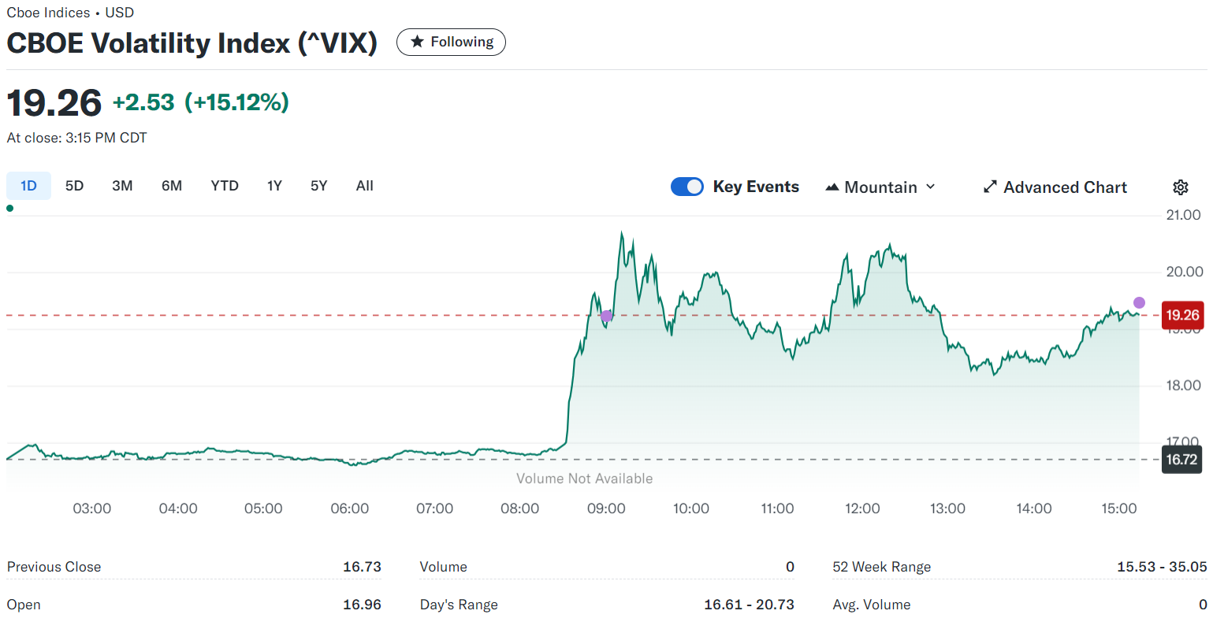Click the key event marker near 15:00

(x=1139, y=302)
